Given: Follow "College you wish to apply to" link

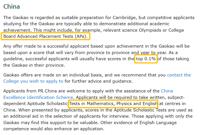Looking at the screenshot, I should (33, 81).
